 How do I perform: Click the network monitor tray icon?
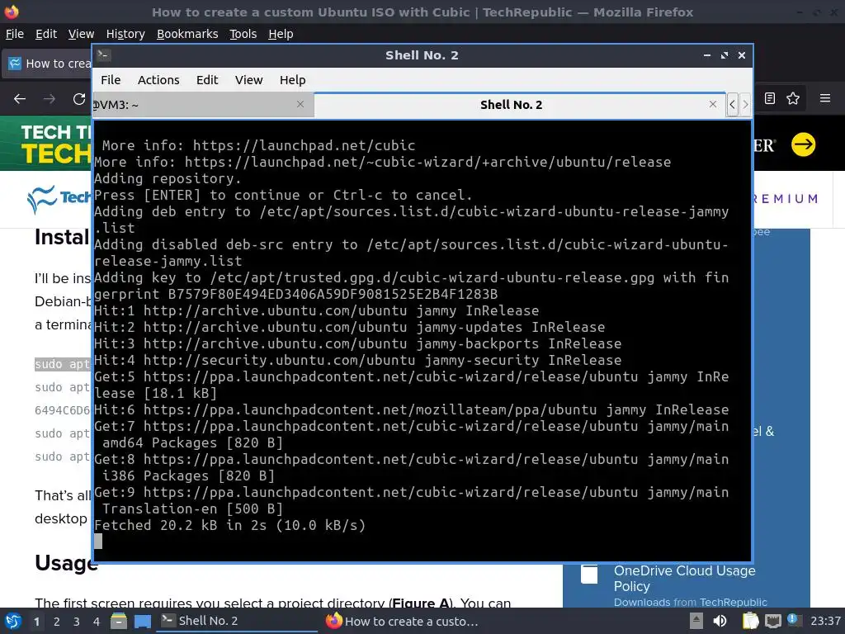pos(772,621)
